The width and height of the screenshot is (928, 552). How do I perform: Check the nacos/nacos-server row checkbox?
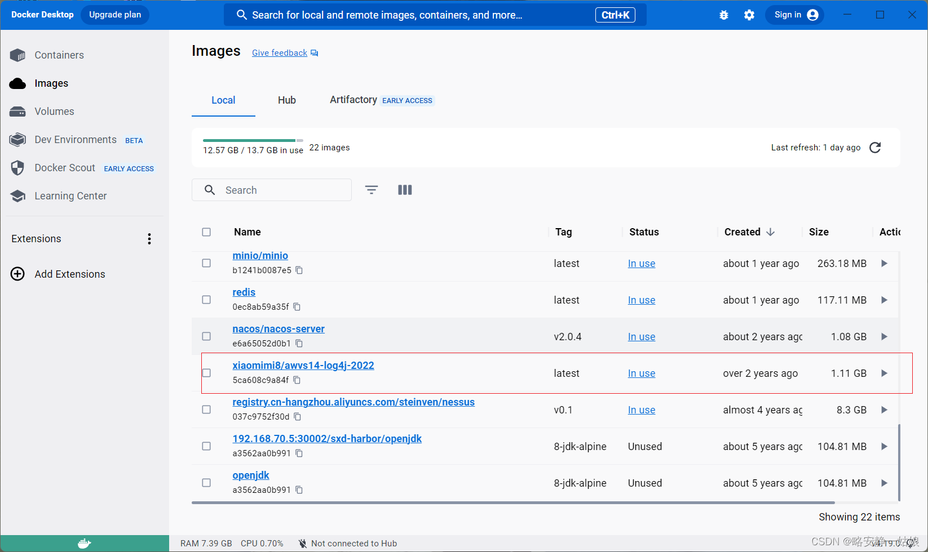tap(206, 336)
